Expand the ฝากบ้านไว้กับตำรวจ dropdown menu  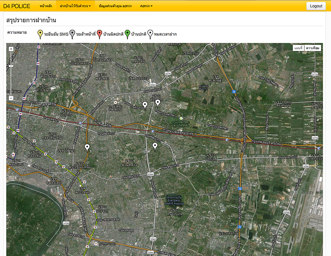pos(75,6)
